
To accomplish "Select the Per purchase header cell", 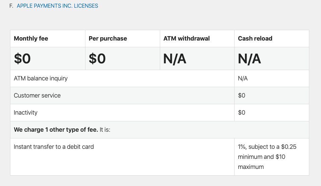I will coord(108,39).
